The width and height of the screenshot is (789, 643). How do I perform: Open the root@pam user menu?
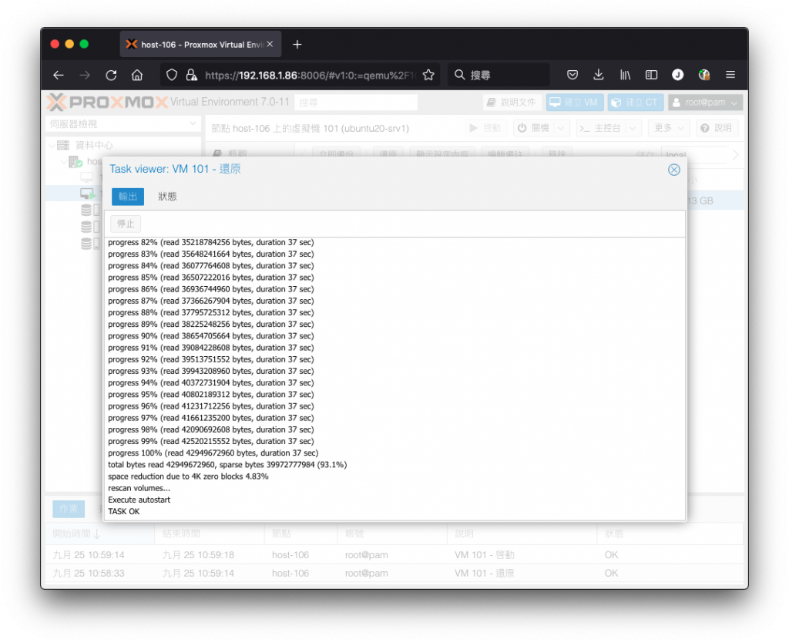click(706, 103)
